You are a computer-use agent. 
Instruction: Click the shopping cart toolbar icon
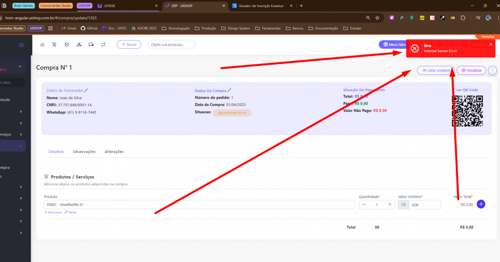pyautogui.click(x=54, y=45)
